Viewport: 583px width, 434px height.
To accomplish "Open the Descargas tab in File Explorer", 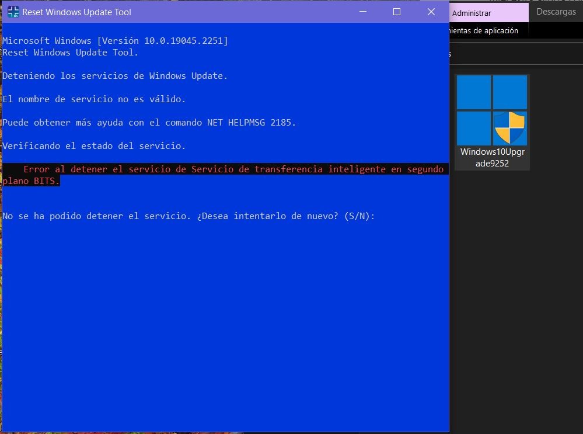I will tap(556, 12).
